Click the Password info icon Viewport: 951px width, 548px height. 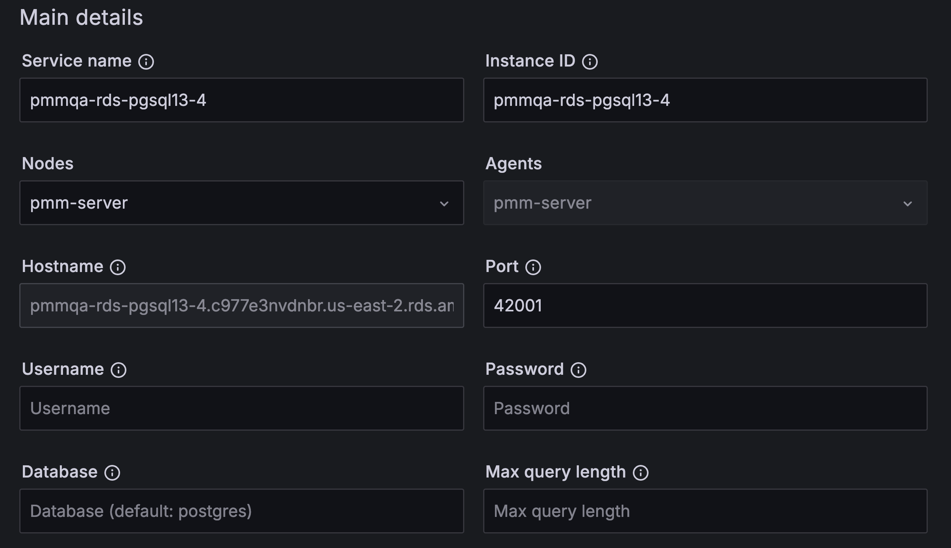click(x=578, y=370)
